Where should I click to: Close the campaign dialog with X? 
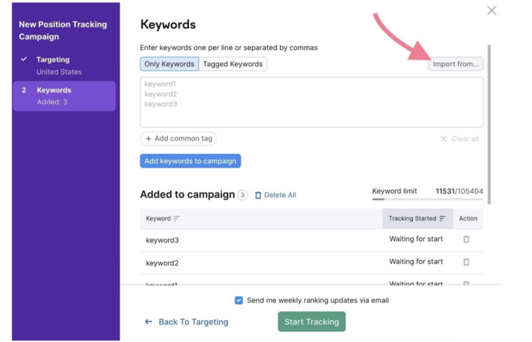coord(491,11)
